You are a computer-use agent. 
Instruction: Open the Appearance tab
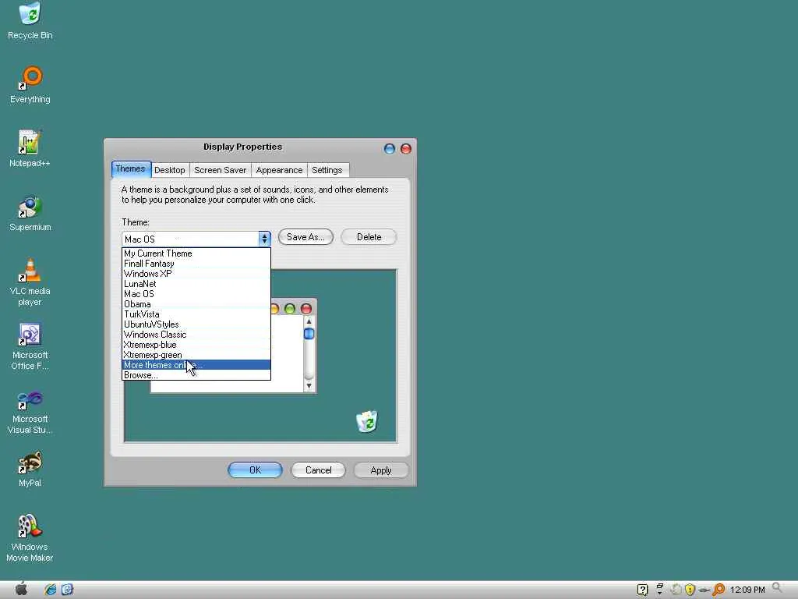click(x=279, y=170)
